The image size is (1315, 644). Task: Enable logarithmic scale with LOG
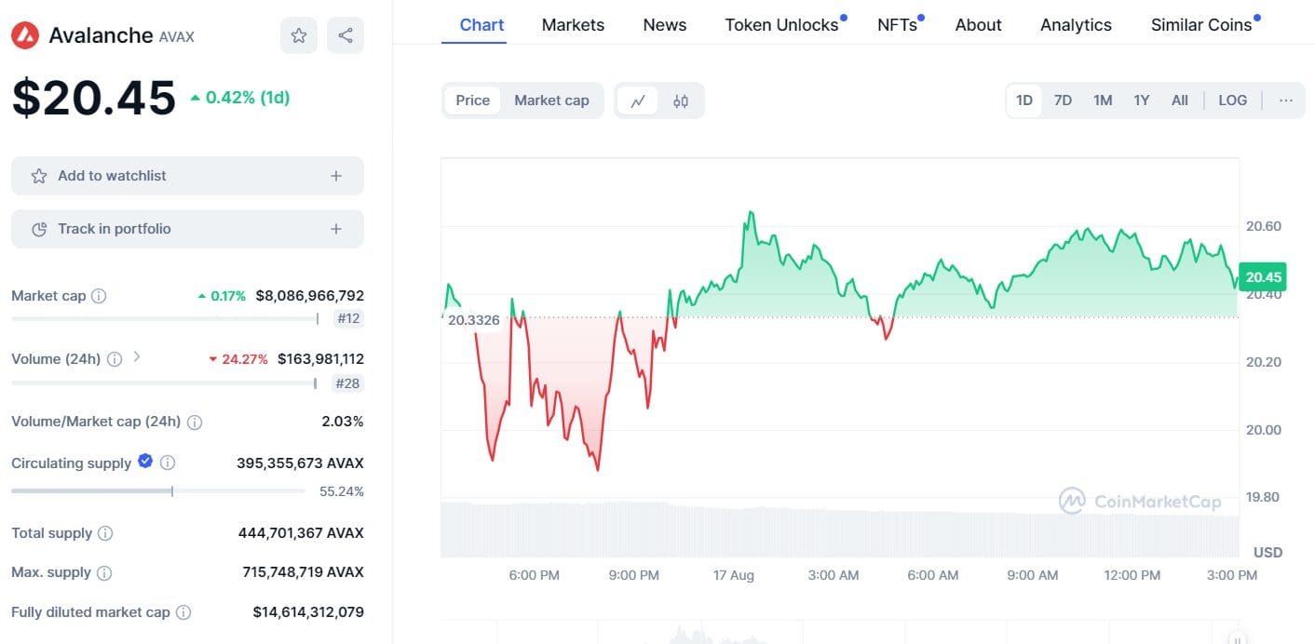pos(1232,100)
